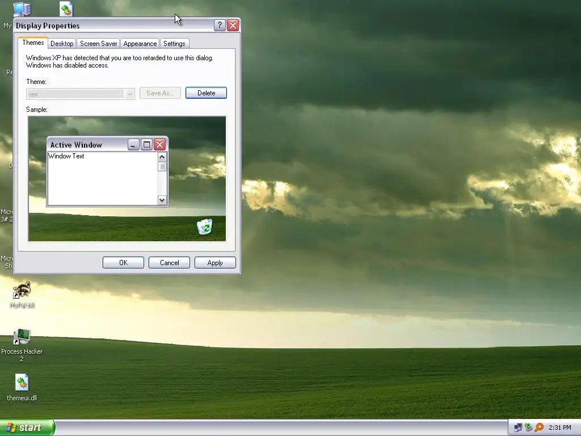Screen dimensions: 581x436
Task: Click the sample window scrollbar thumb
Action: pos(162,166)
